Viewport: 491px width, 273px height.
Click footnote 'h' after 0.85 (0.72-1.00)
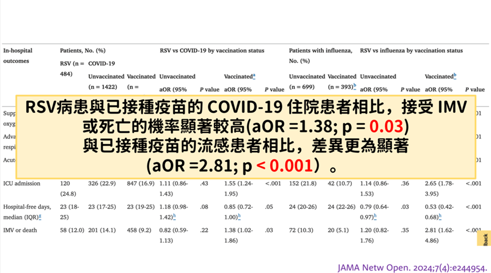coord(239,217)
